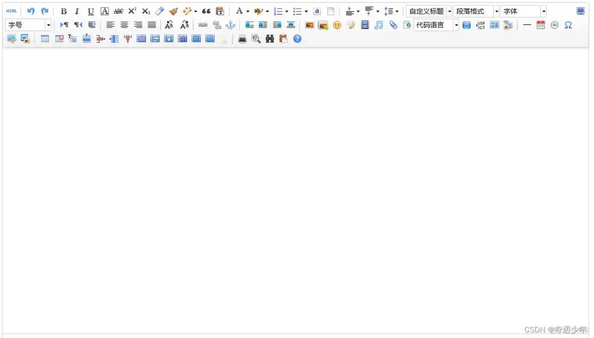
Task: Insert a hyperlink with the chain icon
Action: coord(203,25)
